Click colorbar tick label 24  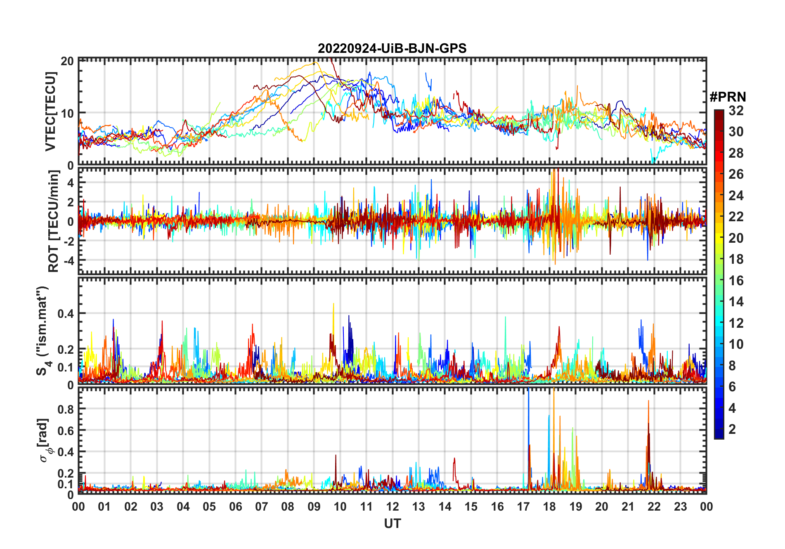pyautogui.click(x=736, y=196)
